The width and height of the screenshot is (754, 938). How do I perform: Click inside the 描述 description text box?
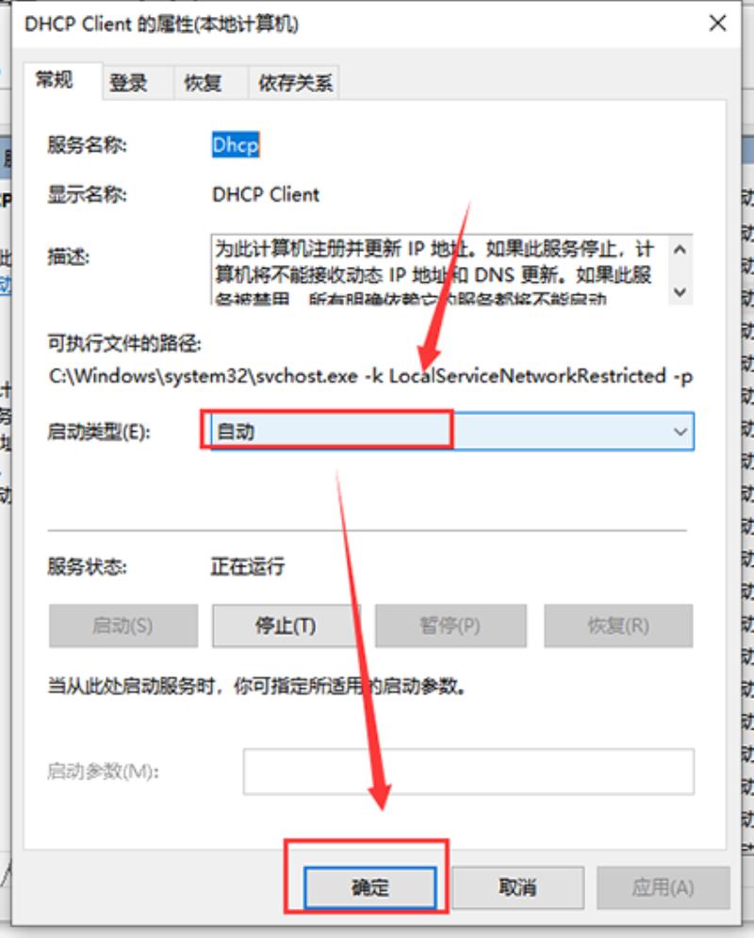(439, 270)
